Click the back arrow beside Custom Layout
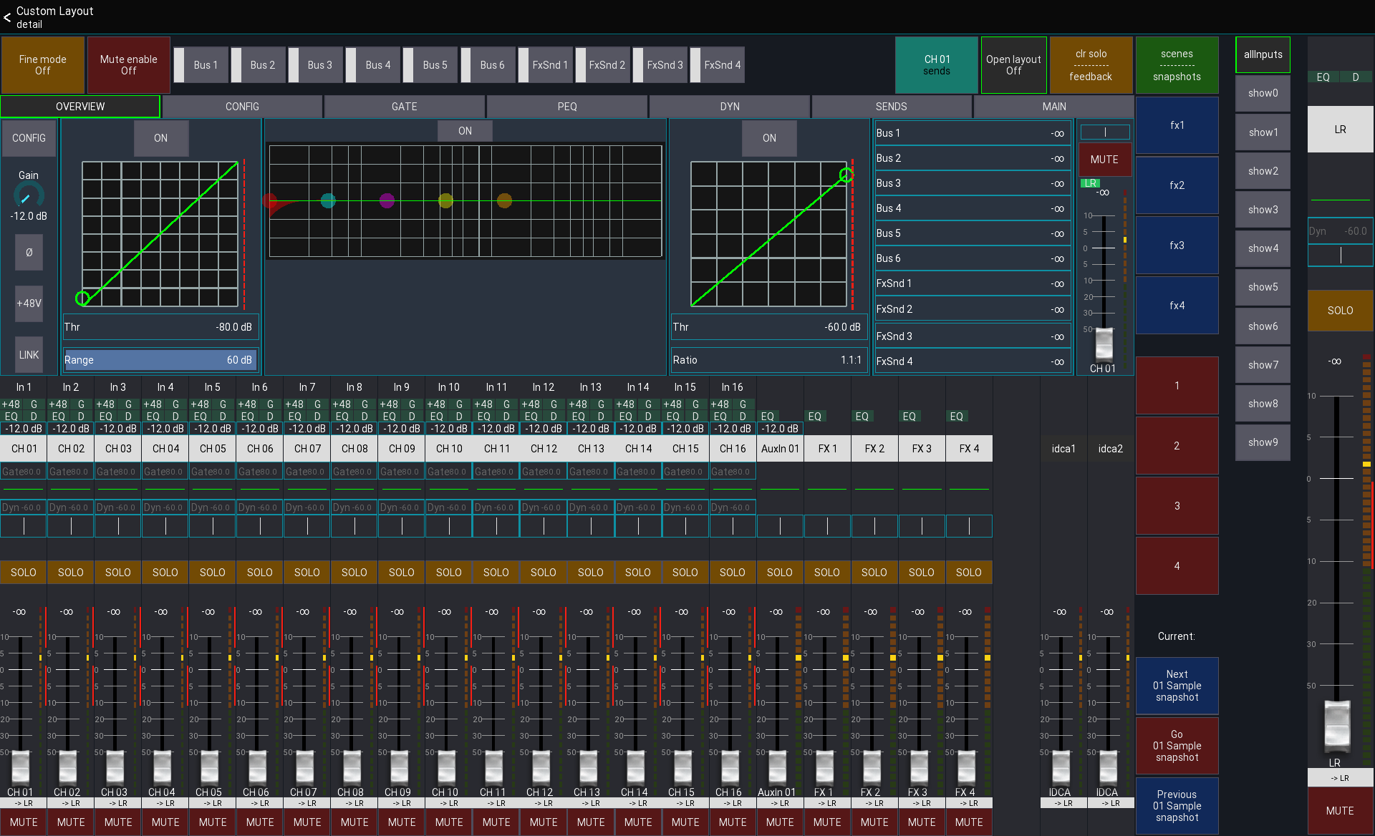 [x=7, y=16]
